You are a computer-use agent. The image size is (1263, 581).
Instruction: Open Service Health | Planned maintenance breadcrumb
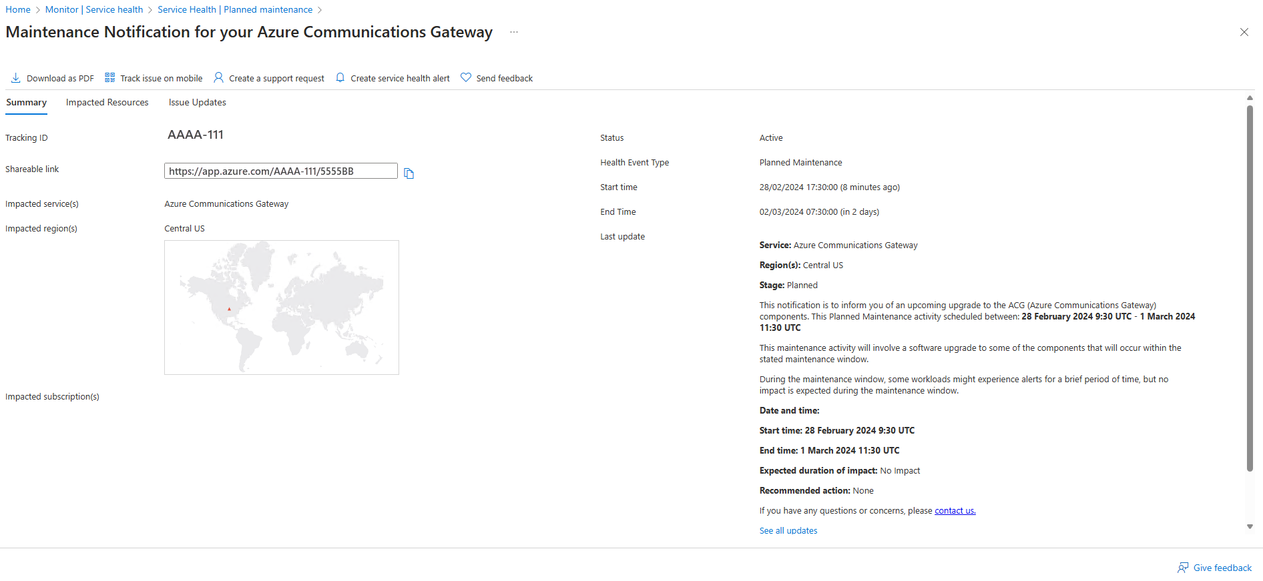[x=235, y=9]
